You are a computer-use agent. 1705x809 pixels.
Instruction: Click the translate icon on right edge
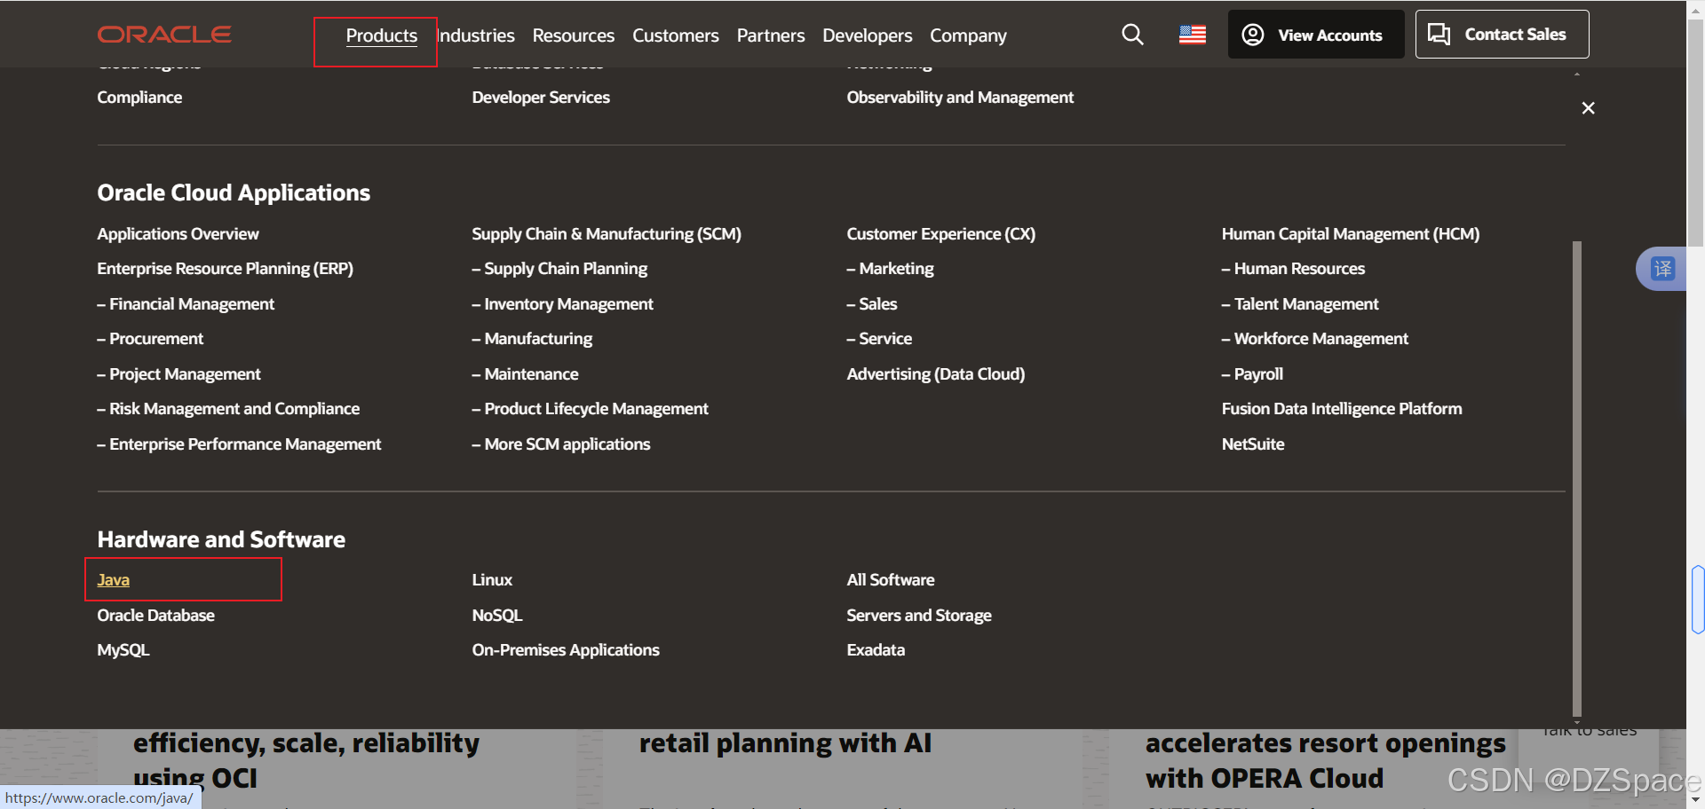pyautogui.click(x=1662, y=268)
